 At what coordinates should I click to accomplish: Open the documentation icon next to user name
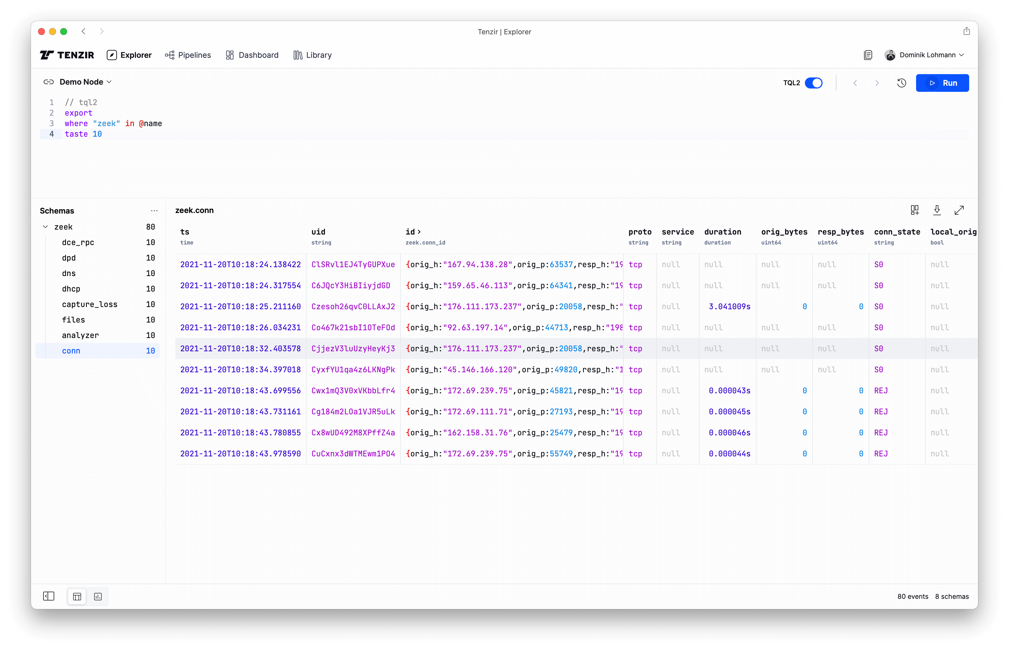click(x=868, y=55)
